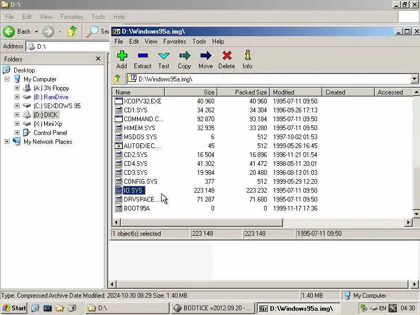Click the Explorer Up folder icon

click(72, 31)
